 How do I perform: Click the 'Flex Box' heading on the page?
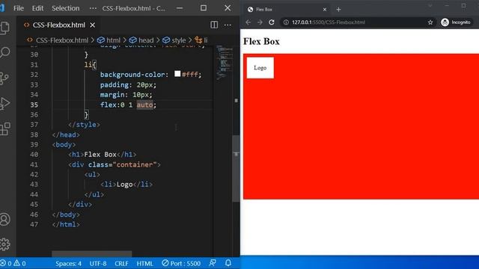261,42
